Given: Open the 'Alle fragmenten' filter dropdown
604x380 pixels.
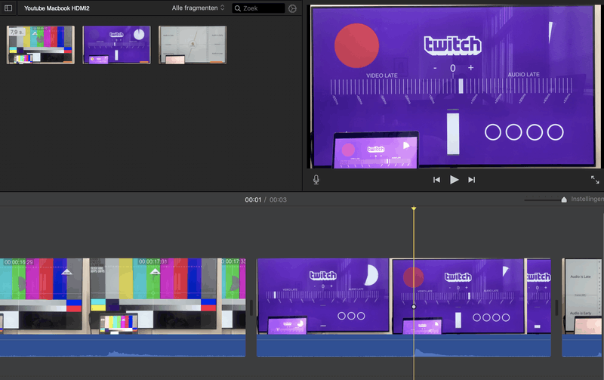Looking at the screenshot, I should pyautogui.click(x=199, y=8).
